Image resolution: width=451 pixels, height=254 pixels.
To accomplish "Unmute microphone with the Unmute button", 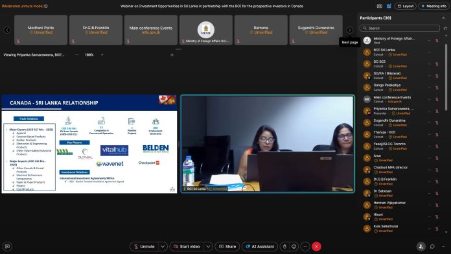I will pos(145,246).
